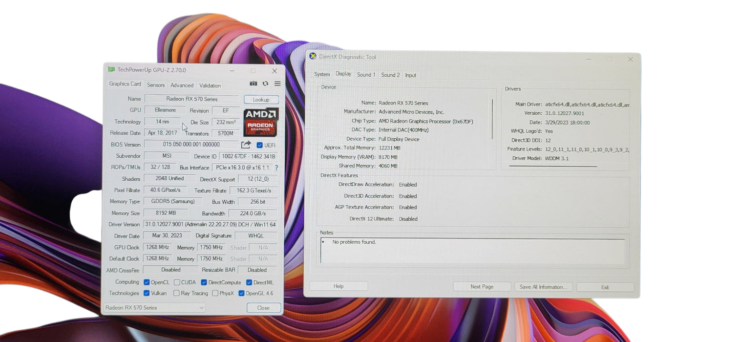This screenshot has width=740, height=342.
Task: Click the GPU-Z title bar app icon
Action: 111,70
